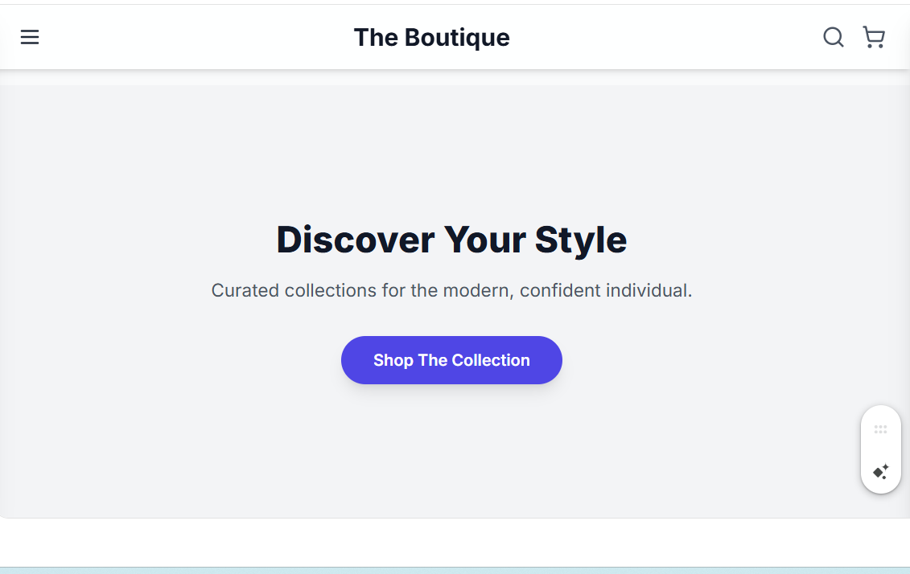Select the floating pill widget on right
This screenshot has width=910, height=574.
tap(880, 449)
